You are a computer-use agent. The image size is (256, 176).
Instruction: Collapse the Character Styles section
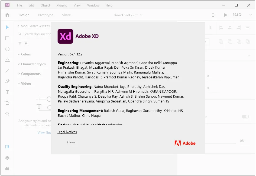tap(31, 64)
